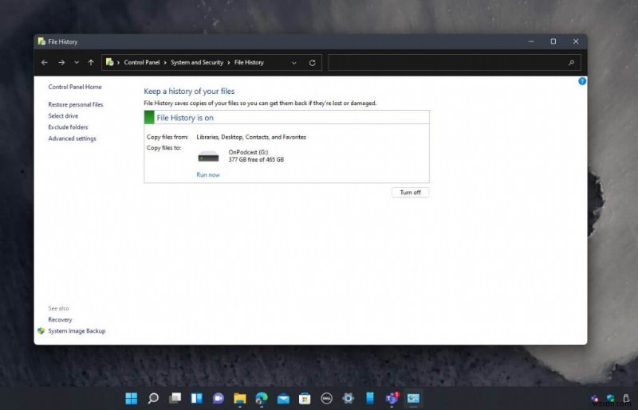Click Control Panel in the breadcrumb
The width and height of the screenshot is (638, 410).
142,62
